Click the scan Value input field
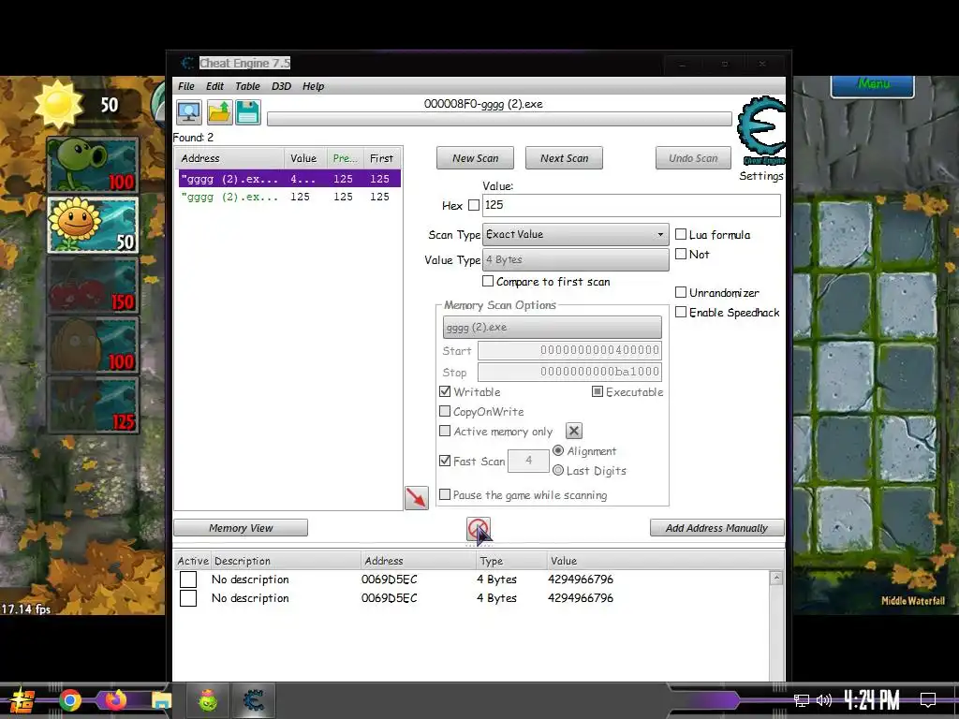The height and width of the screenshot is (719, 959). click(631, 205)
